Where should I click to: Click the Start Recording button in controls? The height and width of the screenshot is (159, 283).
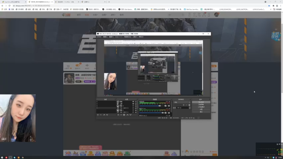click(201, 105)
